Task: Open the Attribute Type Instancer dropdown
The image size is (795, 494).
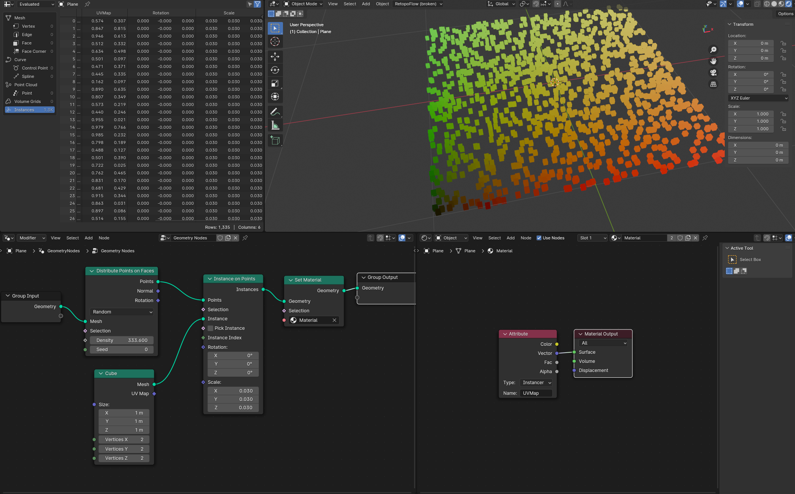Action: tap(536, 383)
